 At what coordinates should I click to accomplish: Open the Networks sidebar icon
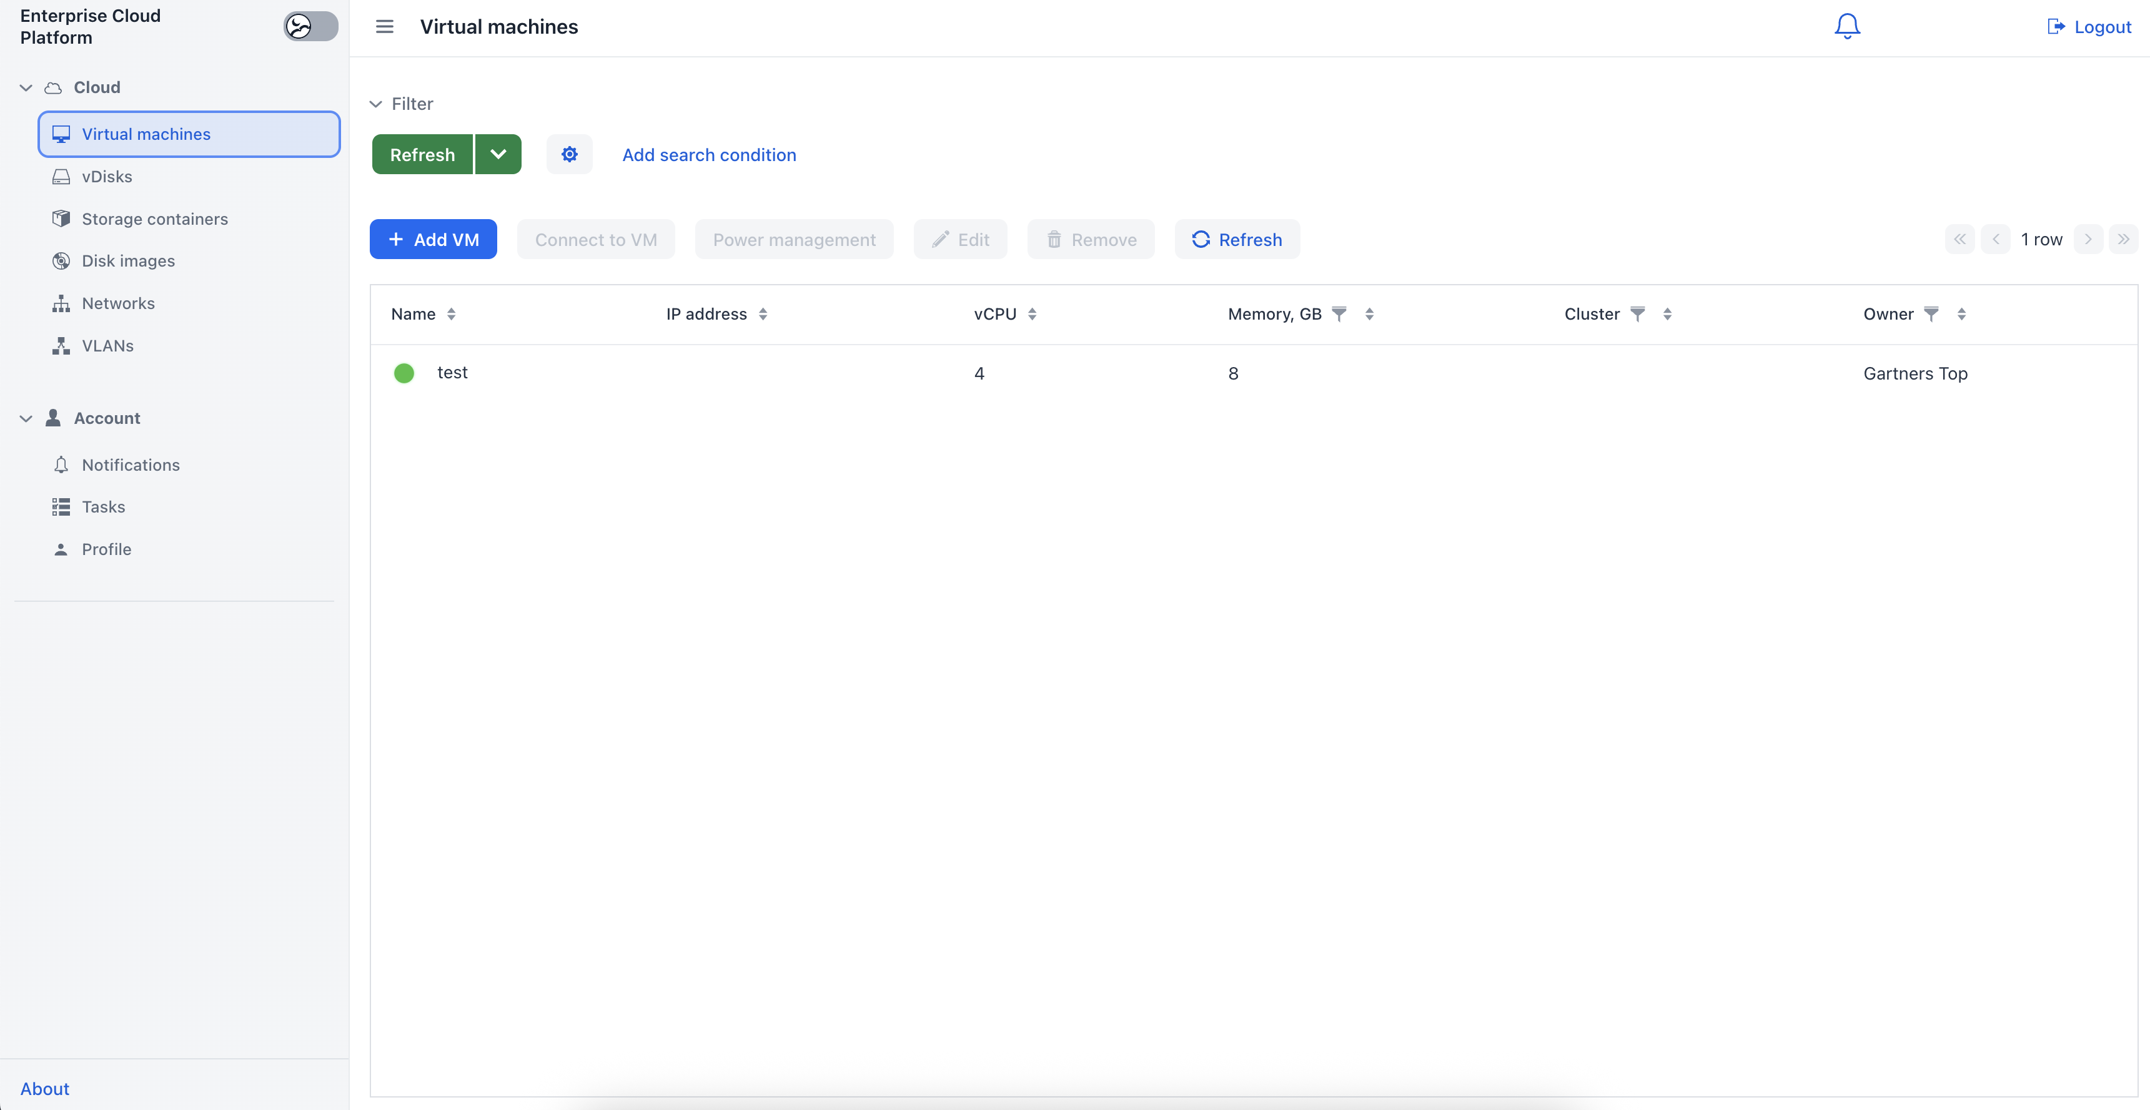click(61, 303)
